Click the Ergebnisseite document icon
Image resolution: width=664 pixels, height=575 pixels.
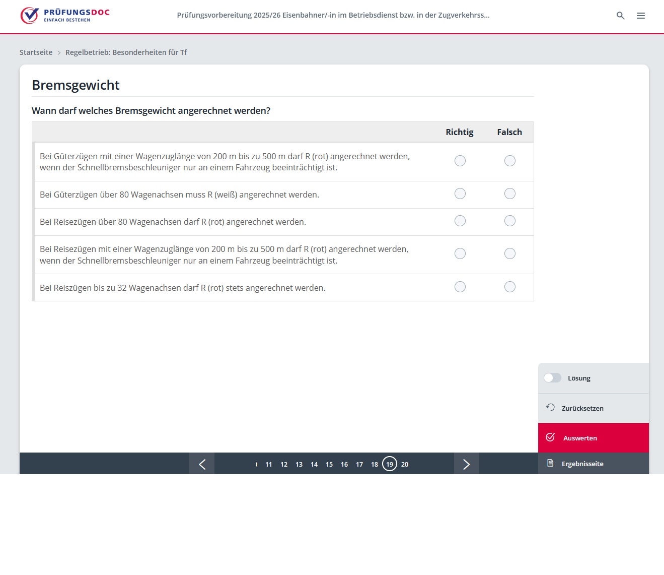coord(550,463)
